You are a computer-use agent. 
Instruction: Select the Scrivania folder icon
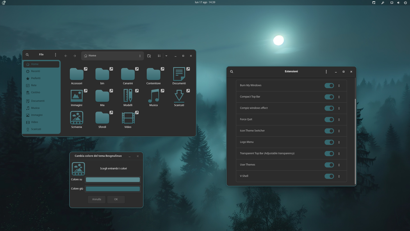pyautogui.click(x=77, y=118)
